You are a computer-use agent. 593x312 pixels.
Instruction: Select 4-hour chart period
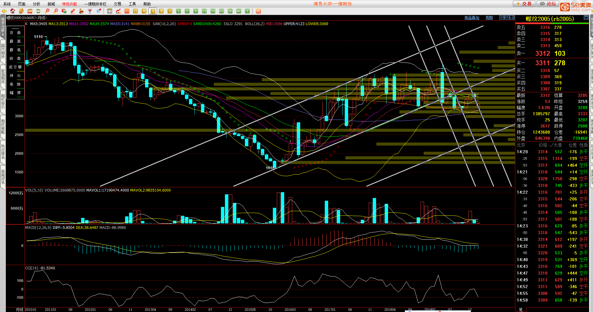239,11
